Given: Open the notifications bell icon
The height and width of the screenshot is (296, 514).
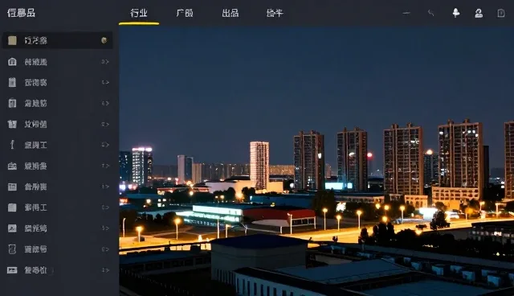Looking at the screenshot, I should click(455, 13).
